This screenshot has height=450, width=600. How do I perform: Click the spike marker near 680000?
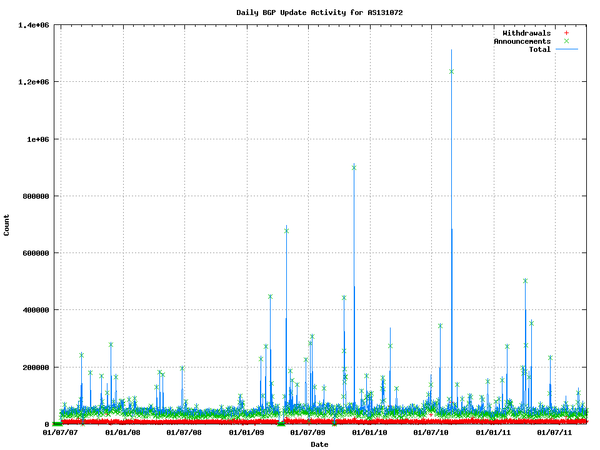[x=286, y=231]
